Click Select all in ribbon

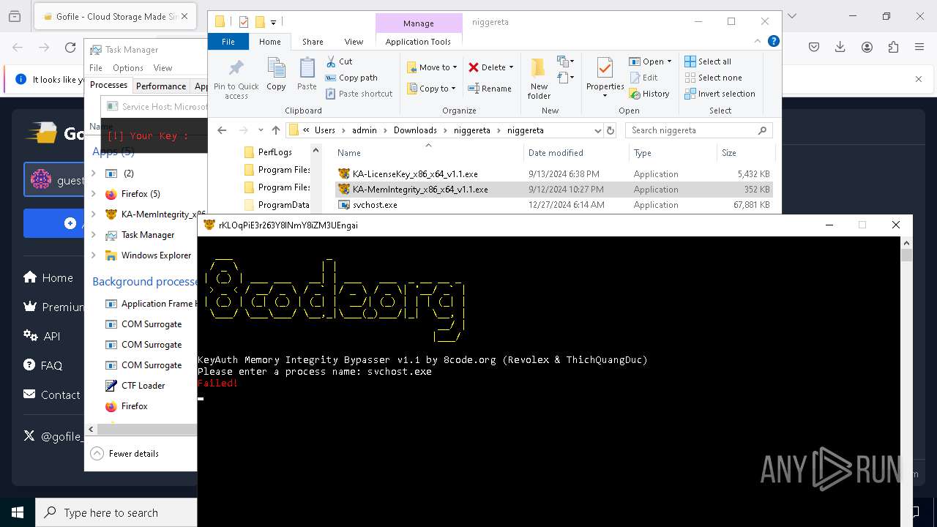click(708, 61)
